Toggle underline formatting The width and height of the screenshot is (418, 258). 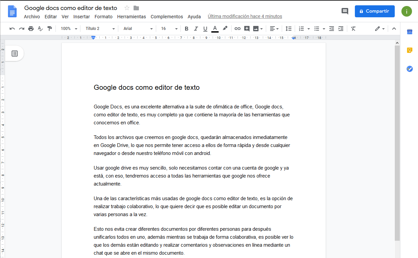tap(205, 29)
